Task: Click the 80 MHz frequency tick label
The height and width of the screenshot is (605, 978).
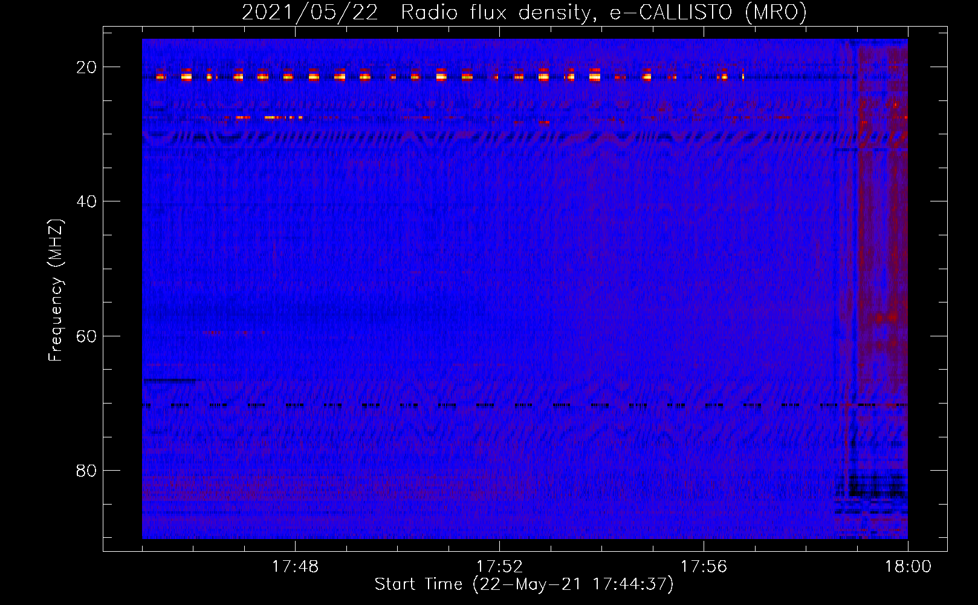Action: (86, 470)
